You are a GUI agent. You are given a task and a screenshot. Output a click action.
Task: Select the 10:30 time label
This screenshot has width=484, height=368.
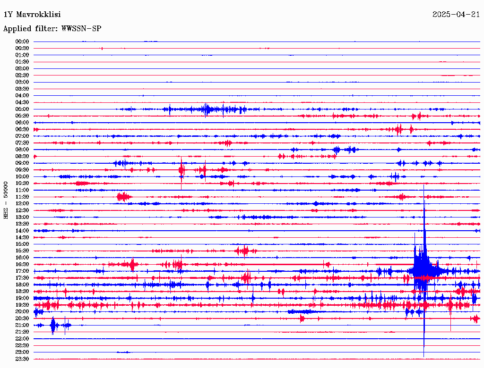click(x=22, y=184)
